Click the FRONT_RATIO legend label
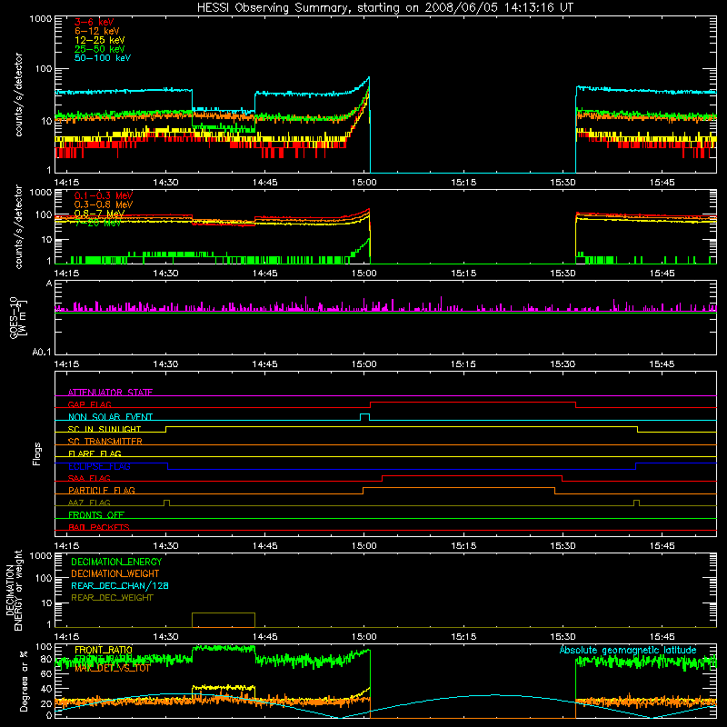The image size is (727, 727). [104, 650]
